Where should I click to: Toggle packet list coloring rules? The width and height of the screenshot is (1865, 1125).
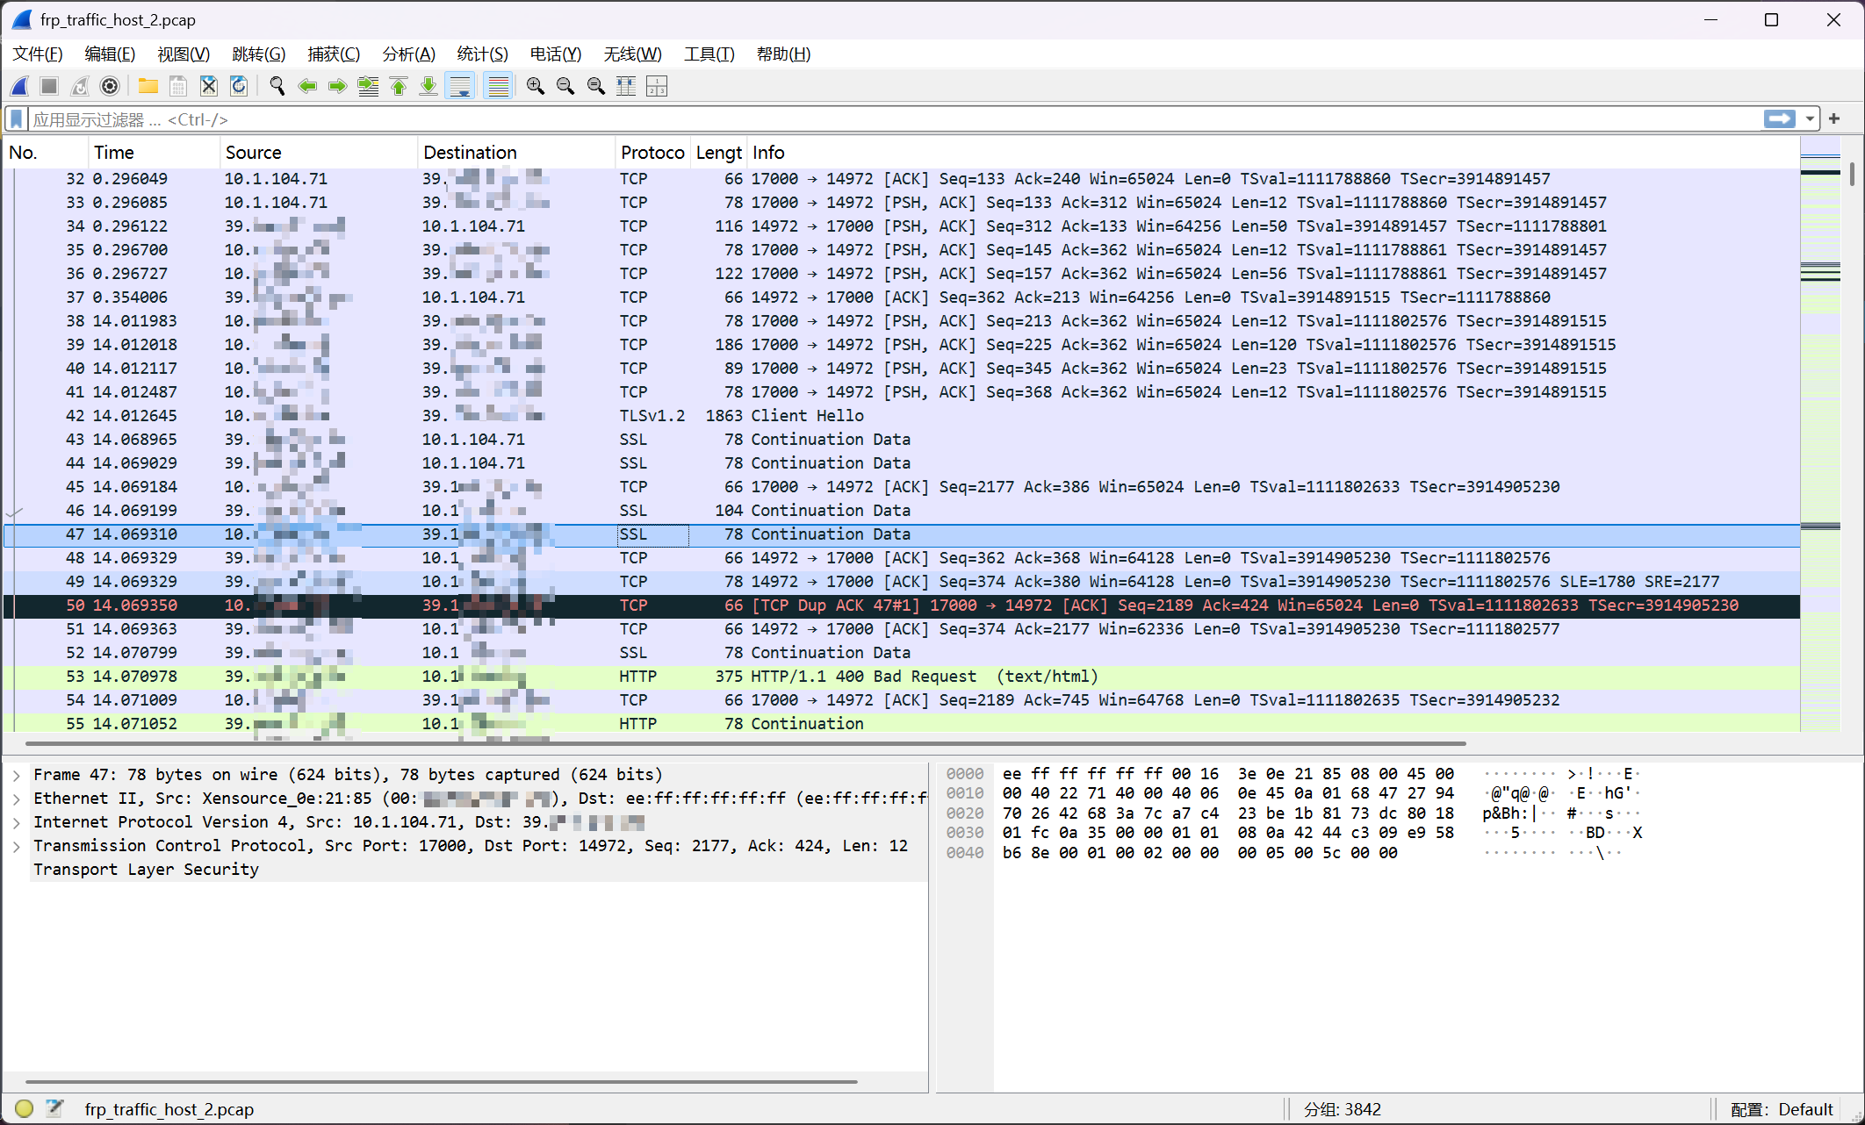[498, 86]
